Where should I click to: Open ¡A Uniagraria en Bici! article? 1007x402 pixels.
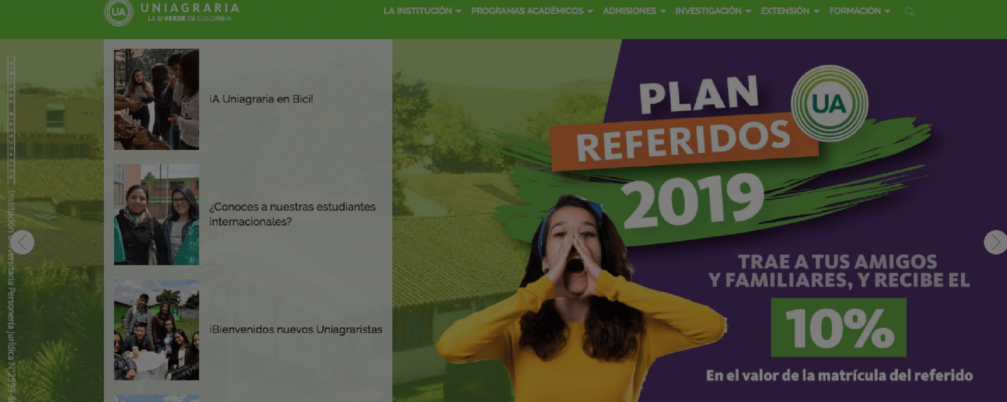coord(261,99)
